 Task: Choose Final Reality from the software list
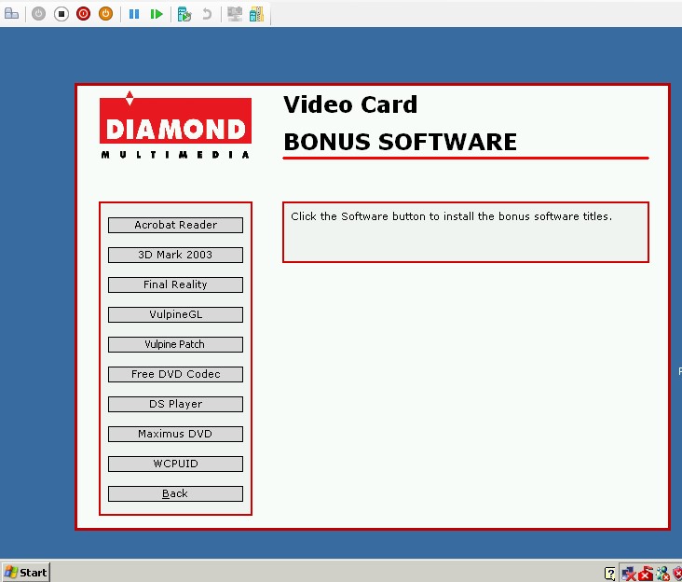pyautogui.click(x=175, y=284)
